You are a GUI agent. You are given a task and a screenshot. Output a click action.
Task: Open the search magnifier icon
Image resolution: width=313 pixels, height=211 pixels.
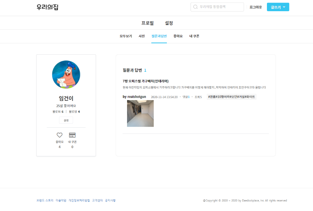point(195,7)
